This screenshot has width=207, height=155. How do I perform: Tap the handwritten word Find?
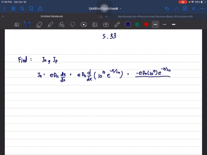[x=22, y=59]
